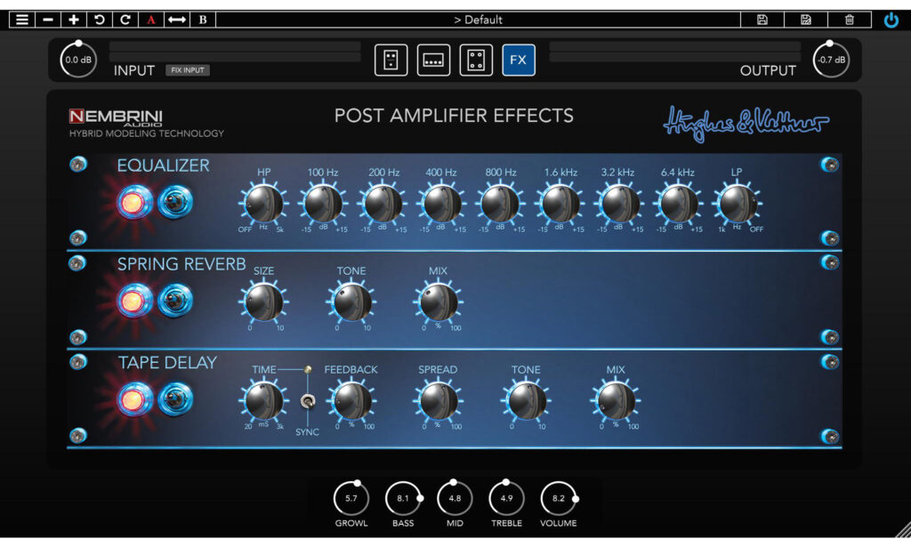
Task: Click the Spring Reverb MIX knob
Action: 439,302
